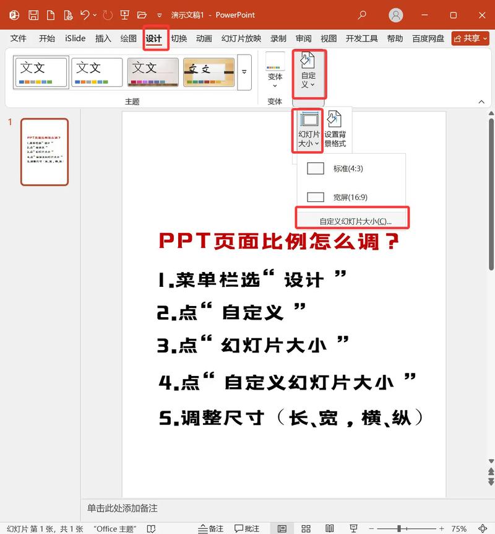Screen dimensions: 495x534
Task: Switch to Normal view icon
Action: point(282,528)
